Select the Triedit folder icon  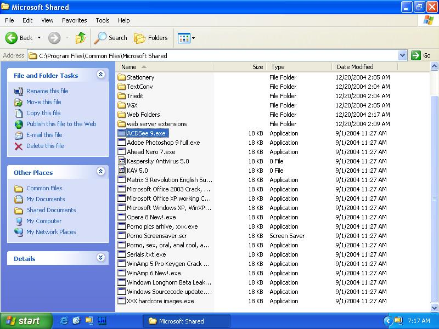(121, 96)
